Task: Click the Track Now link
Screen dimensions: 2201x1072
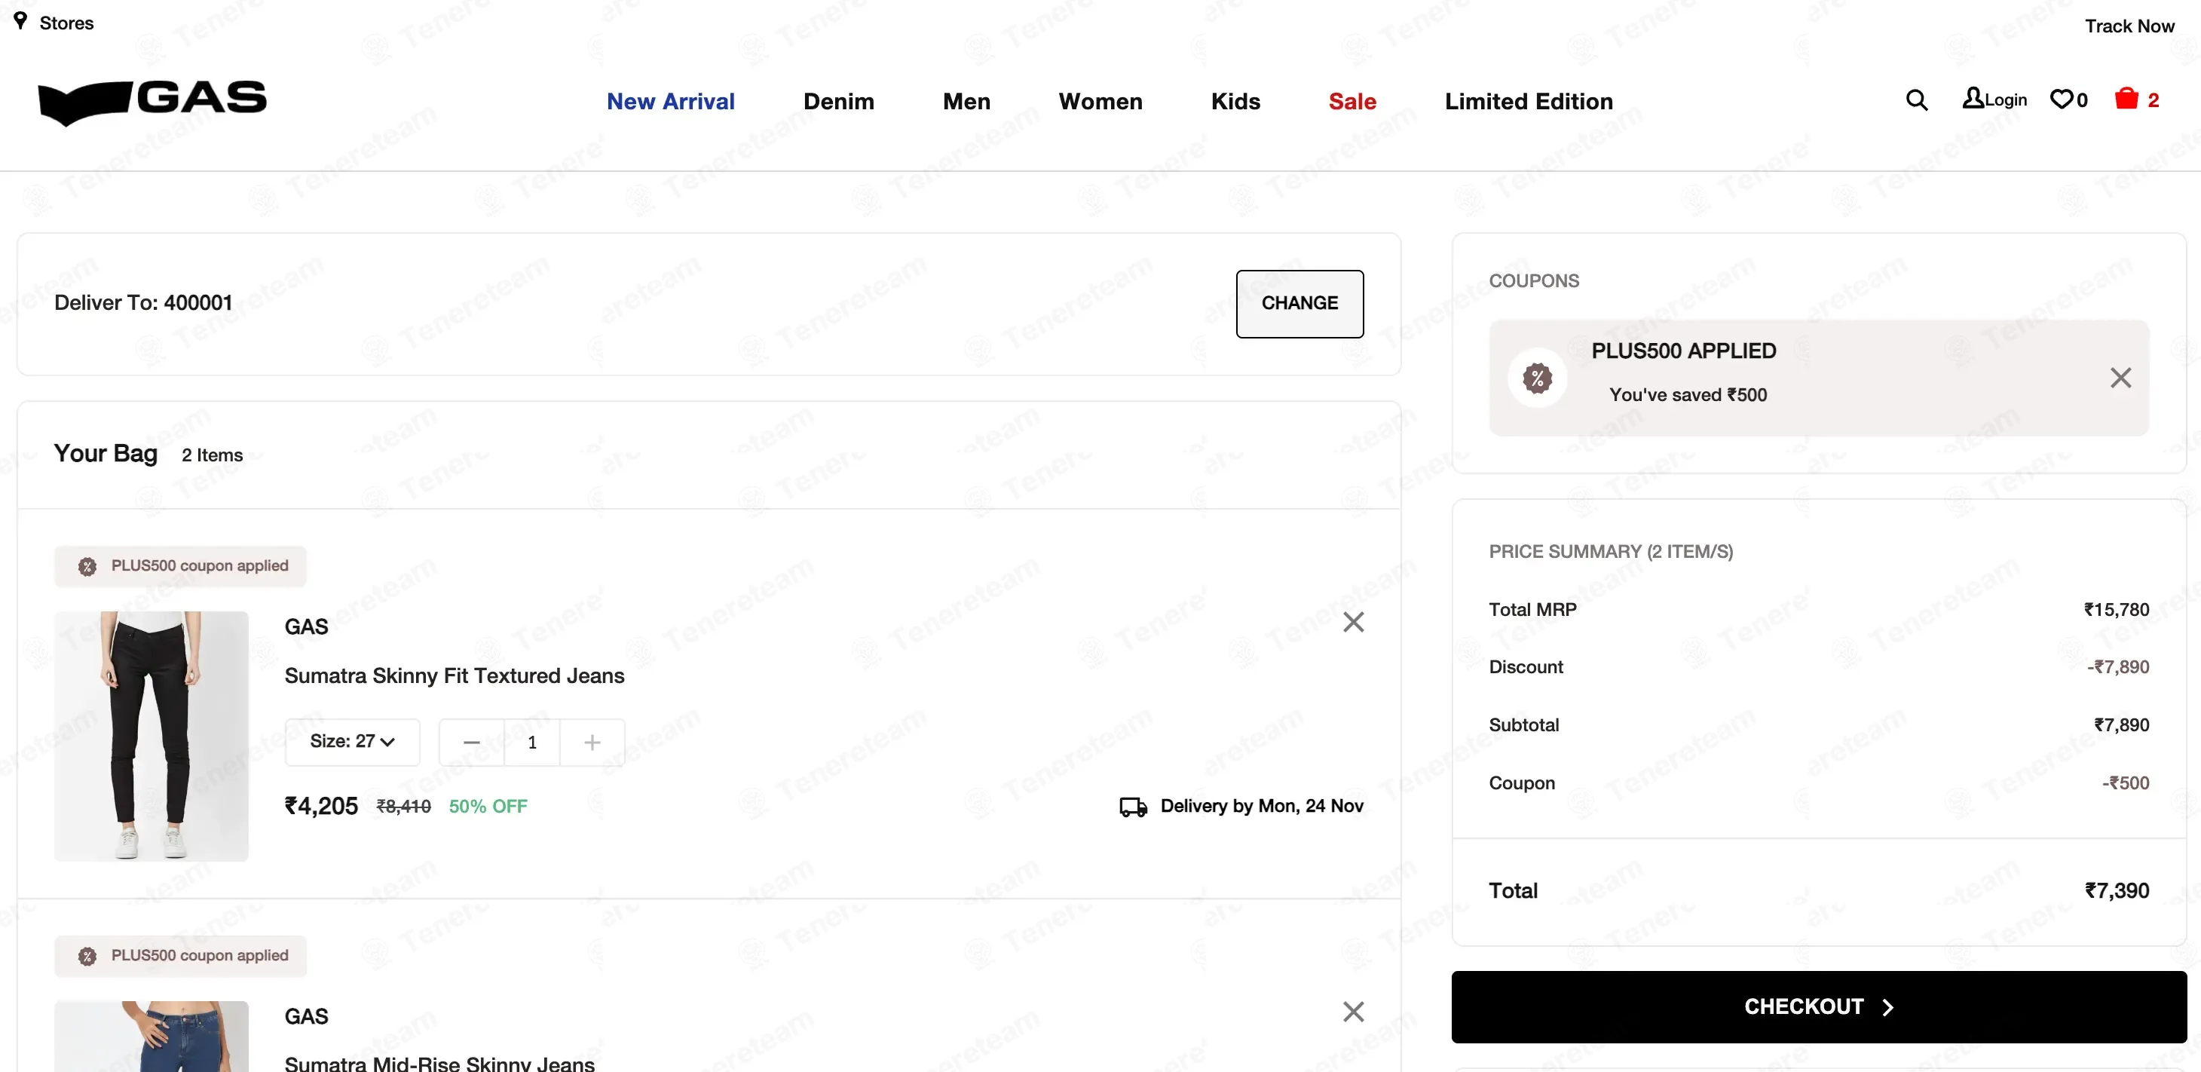Action: click(x=2129, y=26)
